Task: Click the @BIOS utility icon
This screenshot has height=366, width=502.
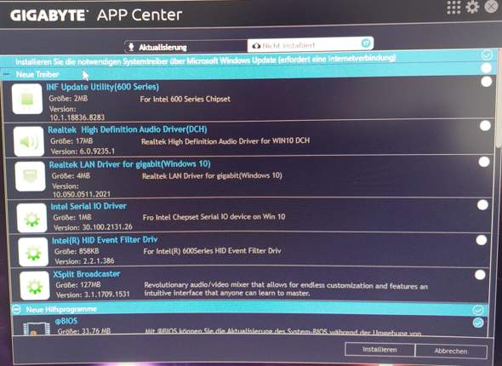Action: coord(37,329)
